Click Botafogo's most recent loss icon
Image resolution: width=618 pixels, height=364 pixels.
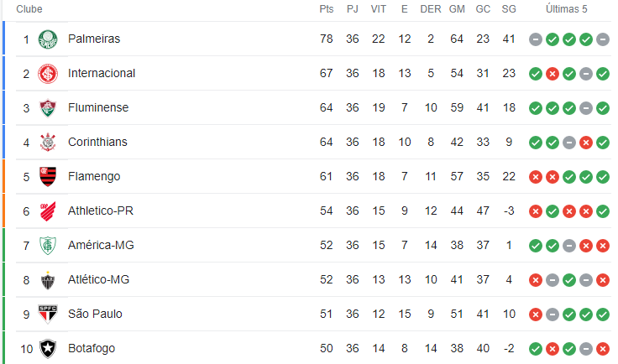(x=603, y=349)
